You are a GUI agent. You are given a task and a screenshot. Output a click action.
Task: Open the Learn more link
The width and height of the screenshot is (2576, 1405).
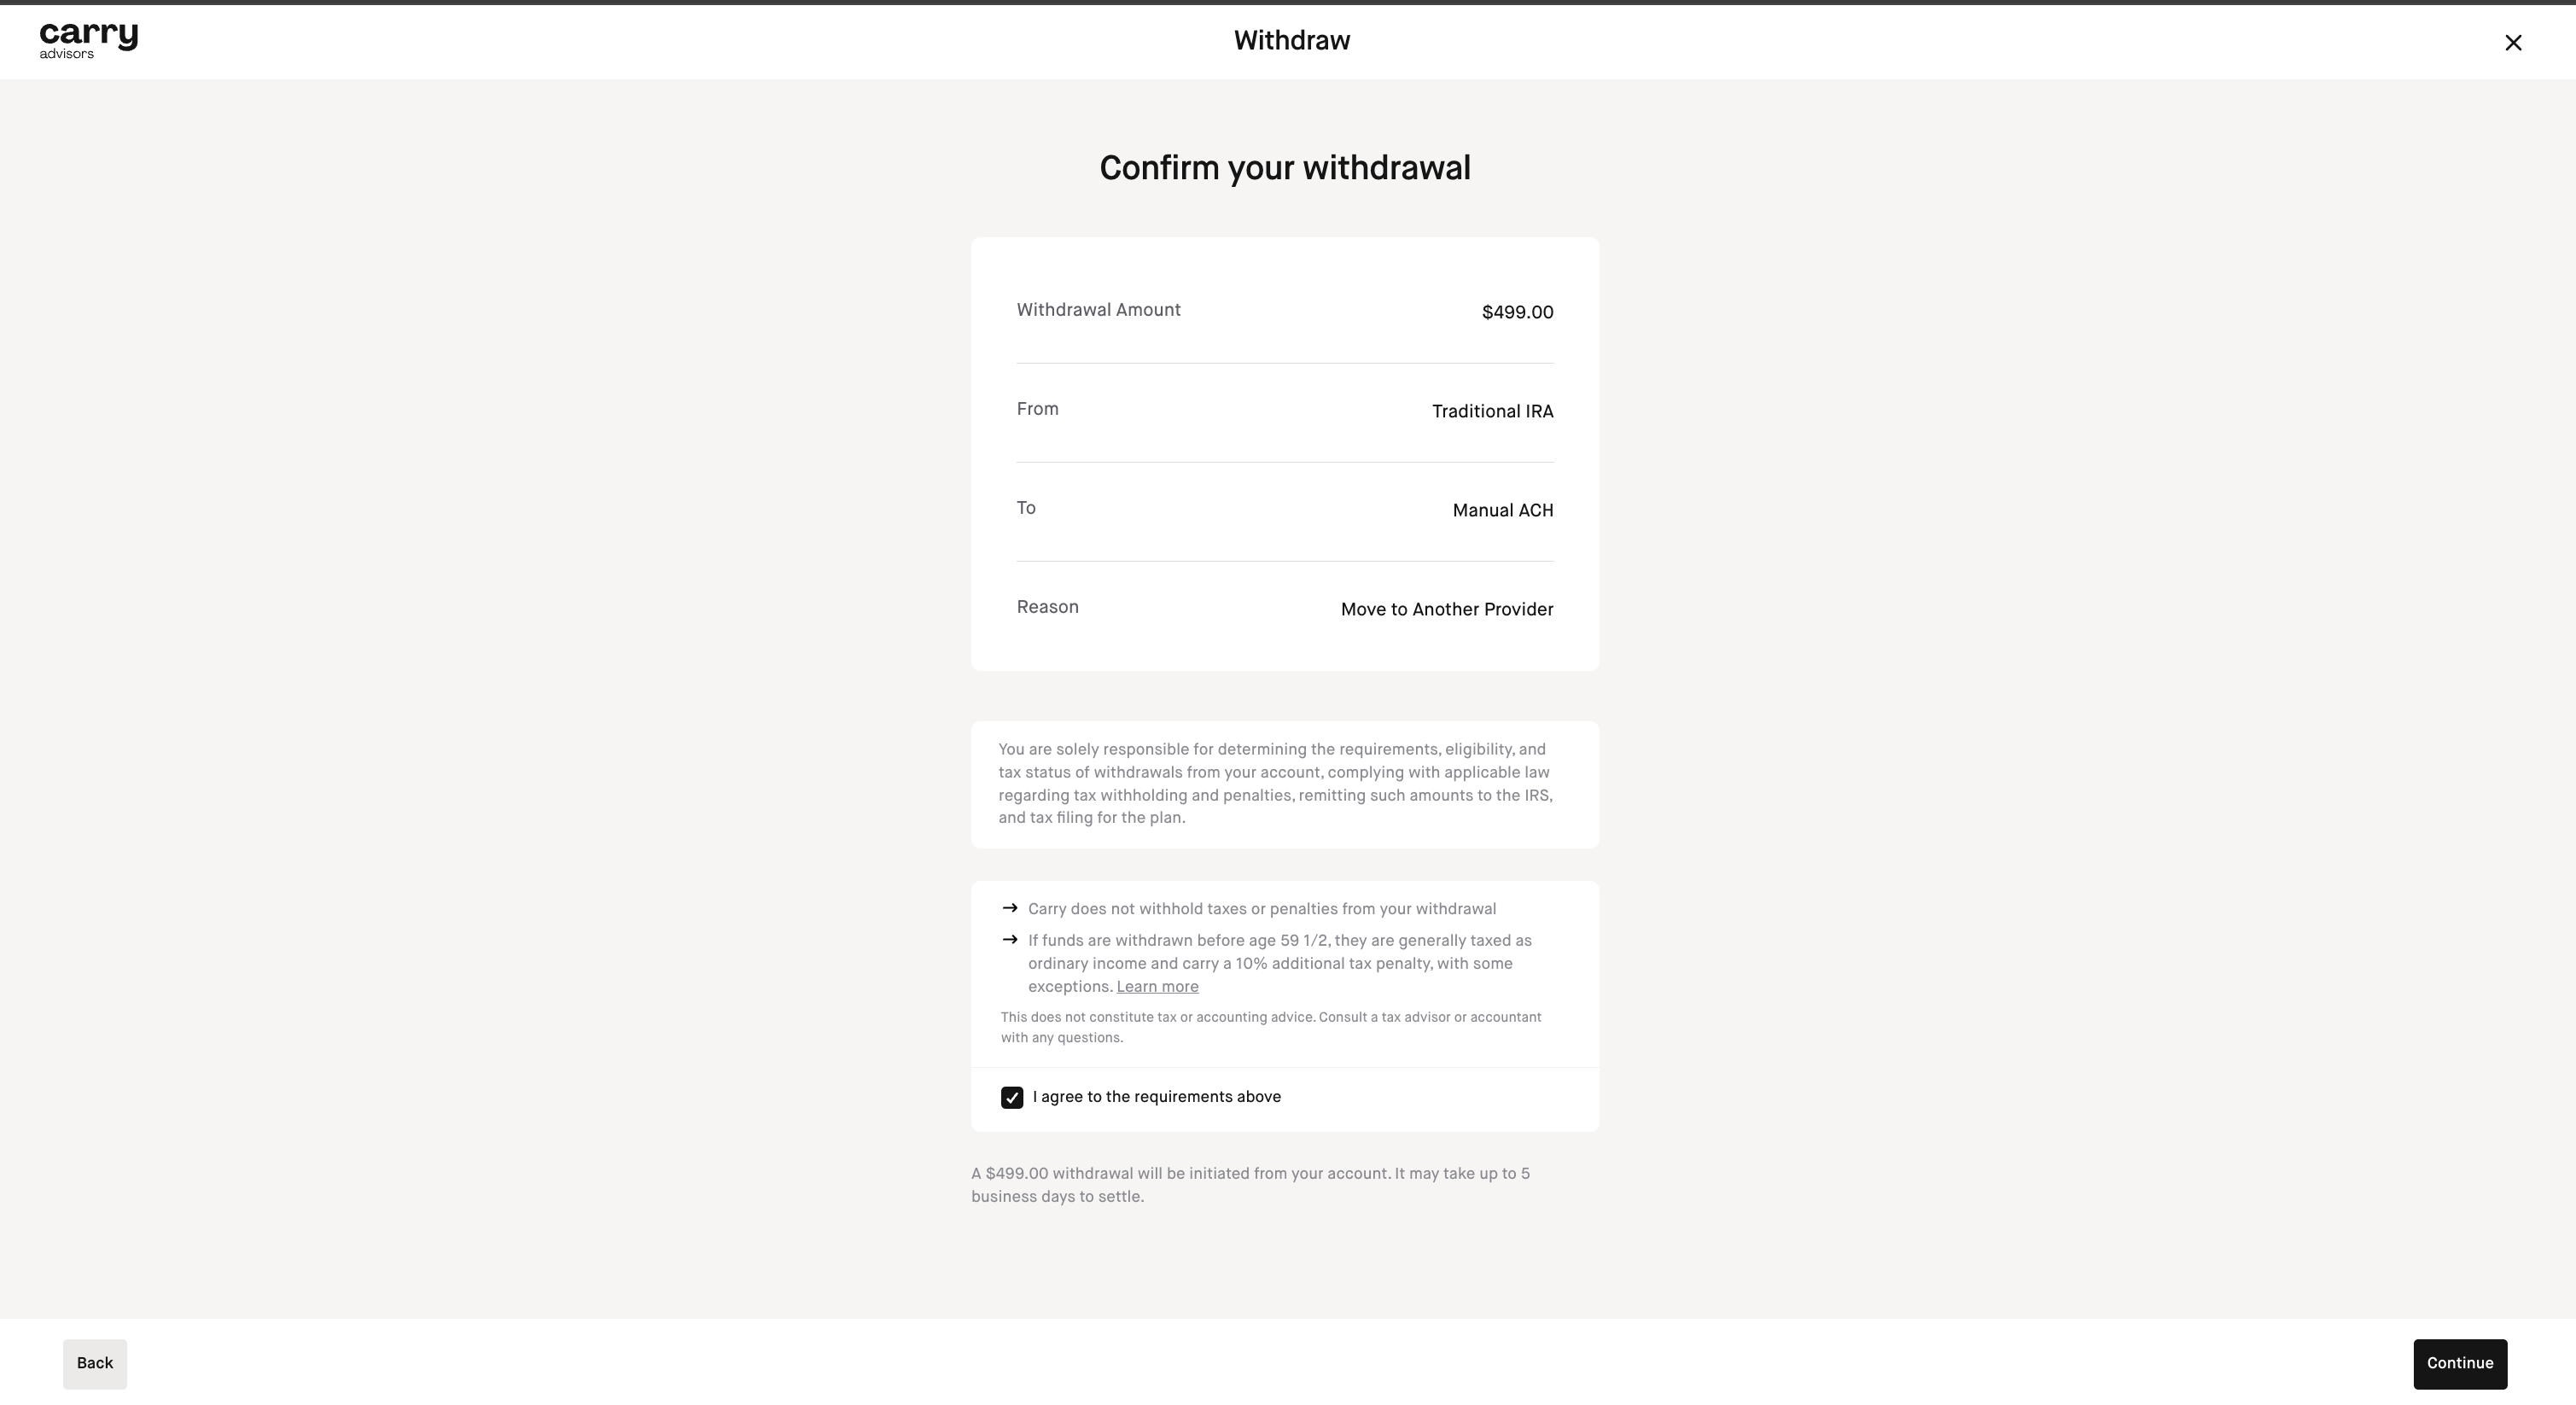pyautogui.click(x=1157, y=987)
